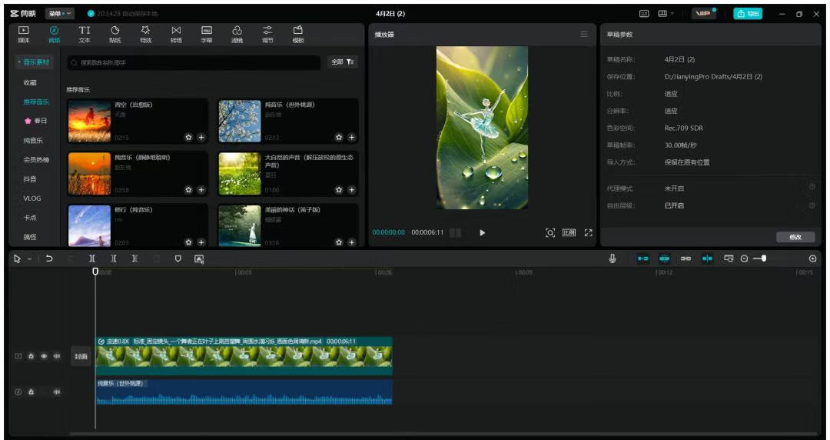Open the 转场 transitions tab
The image size is (830, 440).
pos(176,34)
